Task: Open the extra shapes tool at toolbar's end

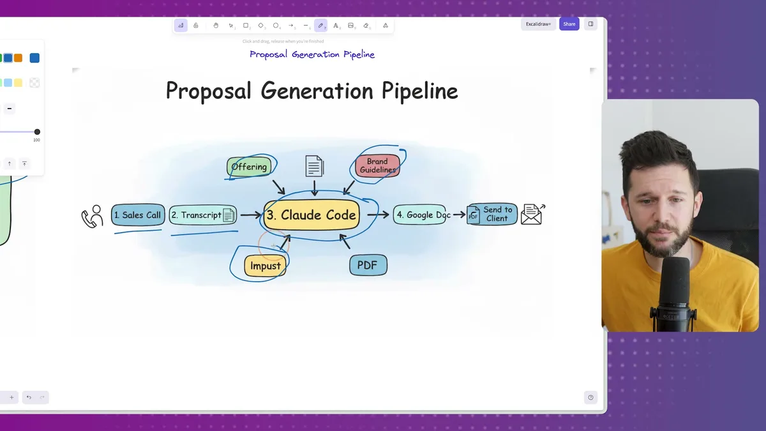Action: coord(386,26)
